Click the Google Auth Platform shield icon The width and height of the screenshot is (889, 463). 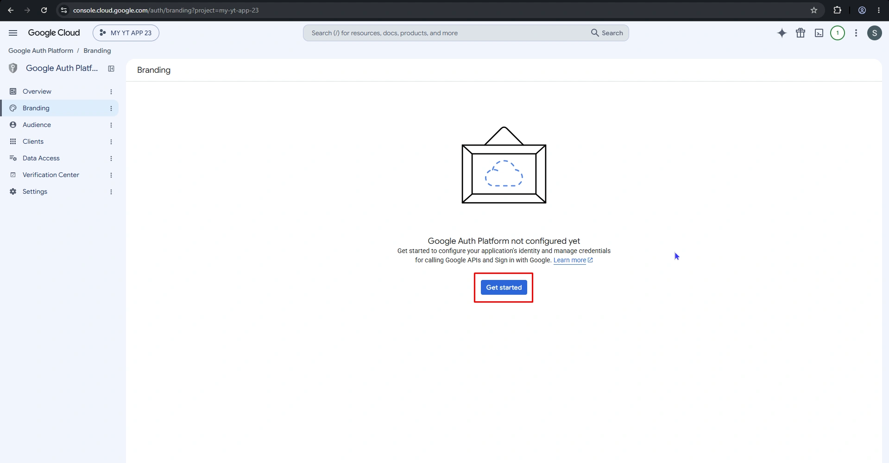point(13,68)
